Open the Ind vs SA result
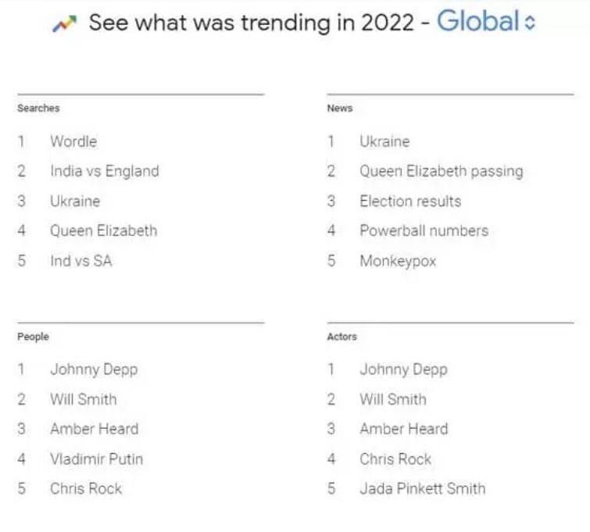This screenshot has width=590, height=532. click(x=80, y=260)
